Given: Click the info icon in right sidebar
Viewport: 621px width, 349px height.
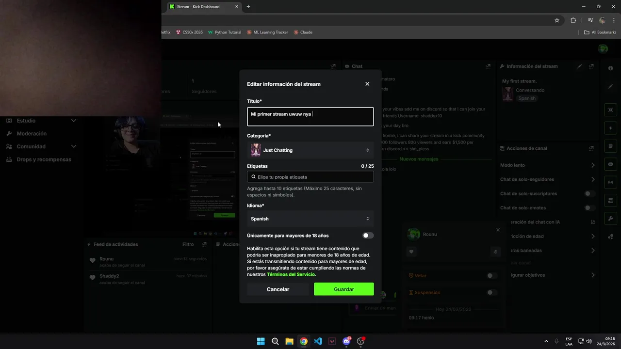Looking at the screenshot, I should [x=611, y=68].
